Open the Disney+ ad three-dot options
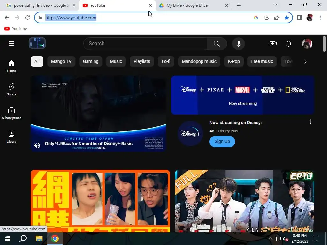This screenshot has height=245, width=327. pos(310,122)
